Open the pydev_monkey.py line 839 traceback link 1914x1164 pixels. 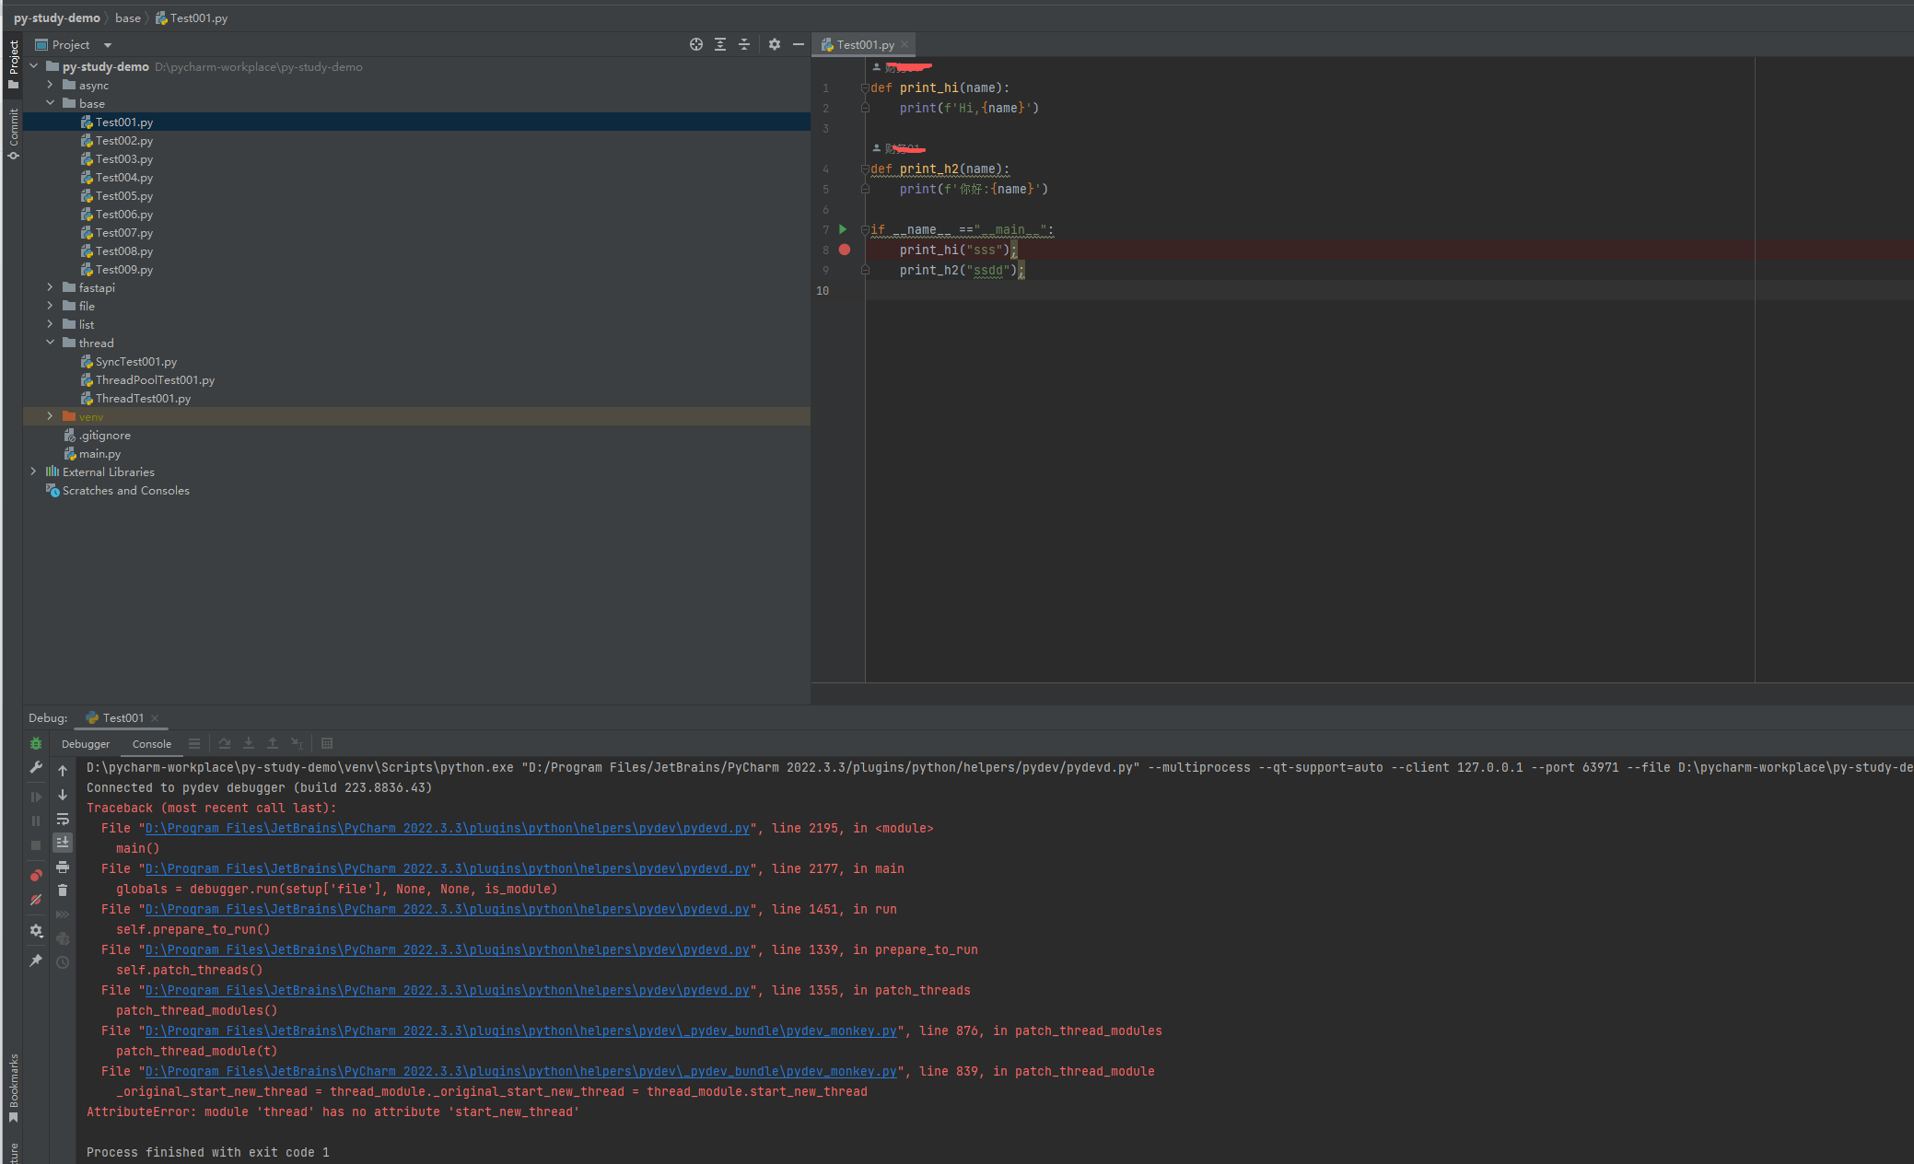tap(520, 1071)
